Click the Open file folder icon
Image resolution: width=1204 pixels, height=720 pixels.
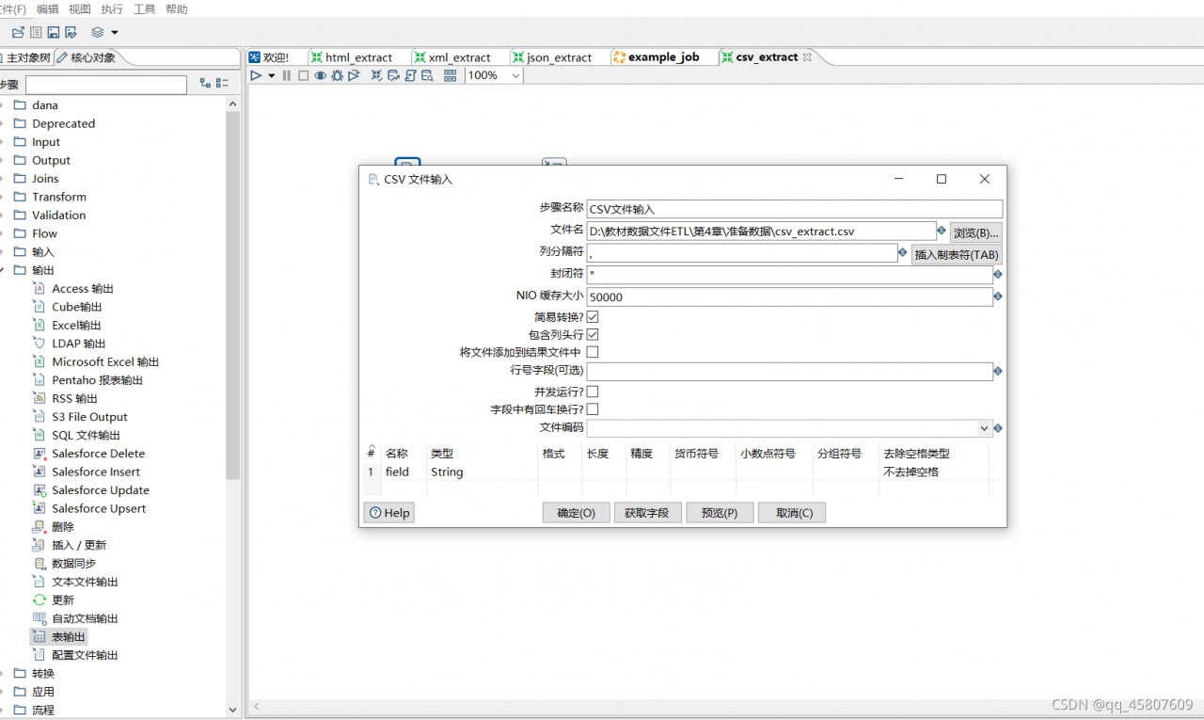tap(18, 32)
